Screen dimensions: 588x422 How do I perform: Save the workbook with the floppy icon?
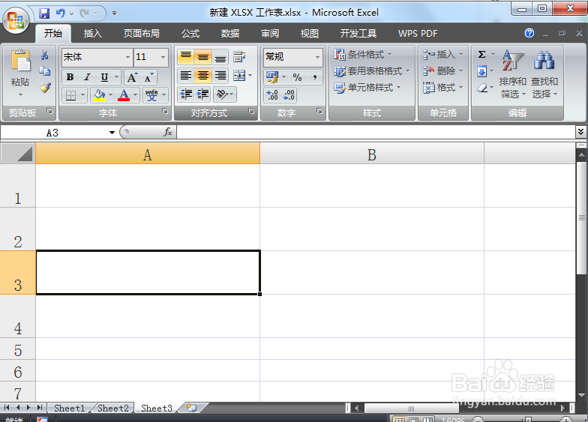pos(44,13)
